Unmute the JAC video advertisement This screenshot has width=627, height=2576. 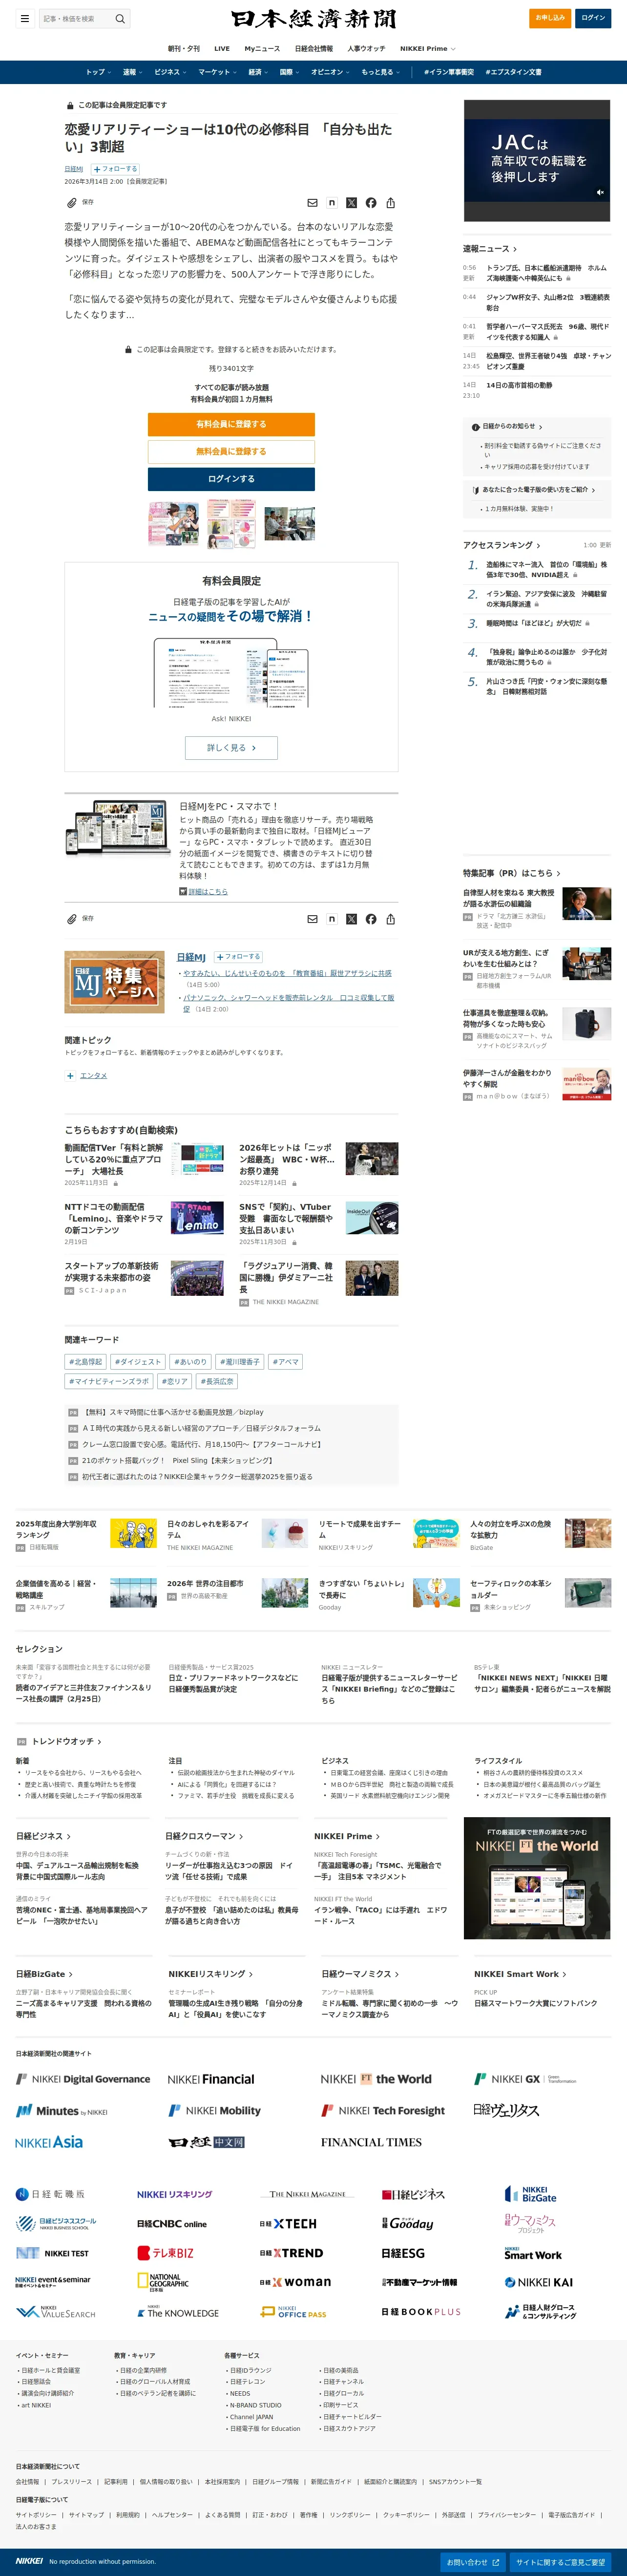600,192
